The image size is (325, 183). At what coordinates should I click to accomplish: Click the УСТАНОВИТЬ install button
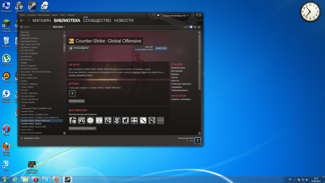[x=79, y=48]
